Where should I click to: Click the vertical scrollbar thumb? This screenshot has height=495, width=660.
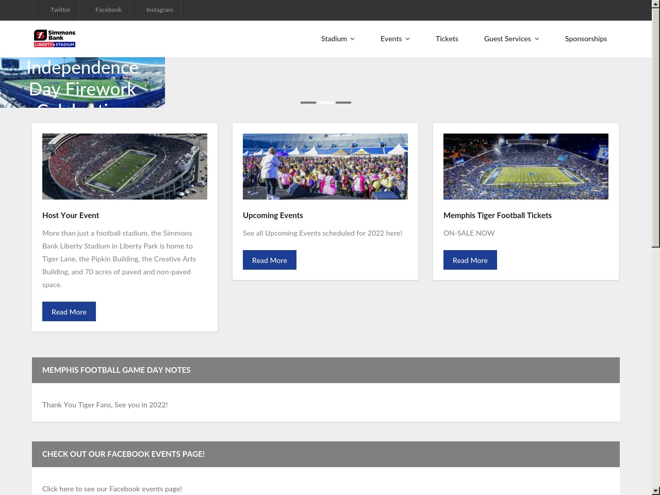[656, 128]
